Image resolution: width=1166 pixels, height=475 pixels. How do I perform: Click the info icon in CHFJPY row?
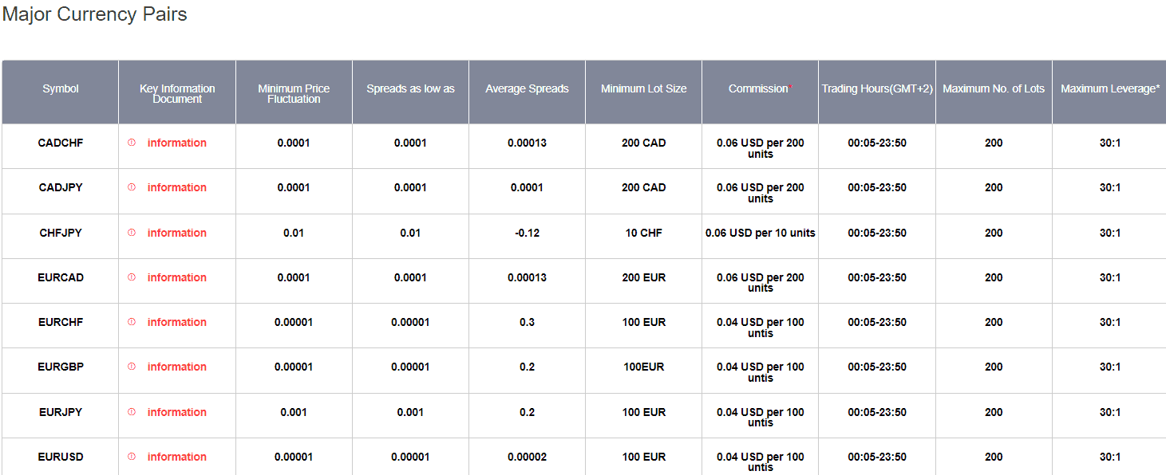132,233
